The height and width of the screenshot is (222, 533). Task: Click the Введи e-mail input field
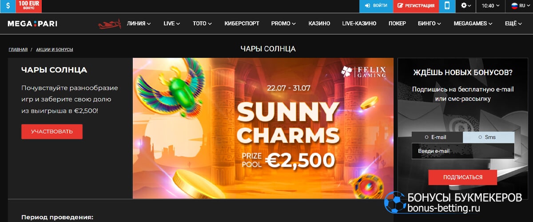click(x=463, y=151)
